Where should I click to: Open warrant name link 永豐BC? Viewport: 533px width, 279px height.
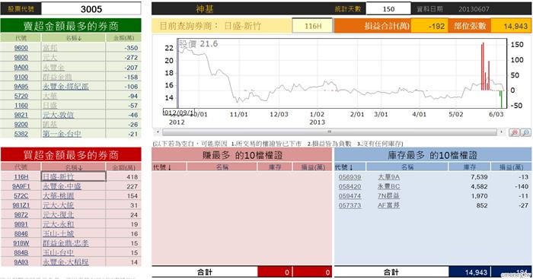[x=388, y=186]
